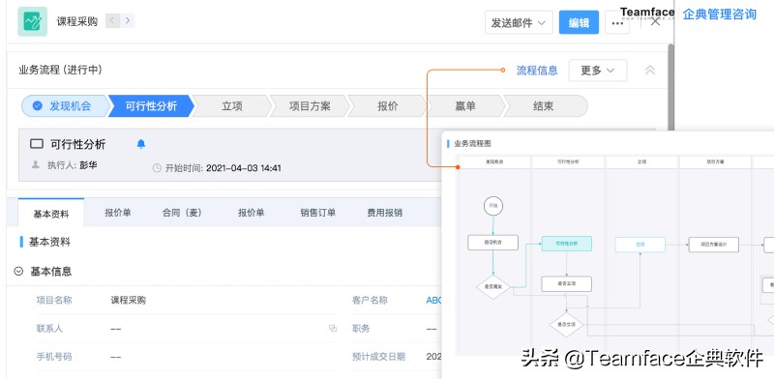Click the 项目名称 value 课程采购
Image resolution: width=774 pixels, height=379 pixels.
tap(128, 300)
